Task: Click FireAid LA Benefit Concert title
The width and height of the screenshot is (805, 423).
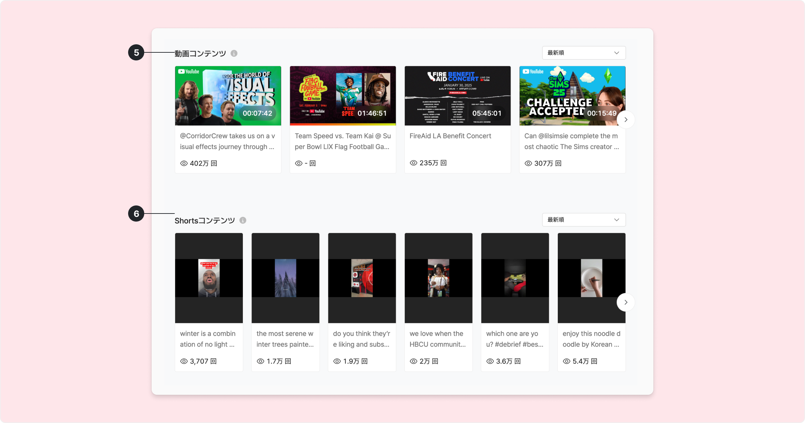Action: tap(450, 136)
